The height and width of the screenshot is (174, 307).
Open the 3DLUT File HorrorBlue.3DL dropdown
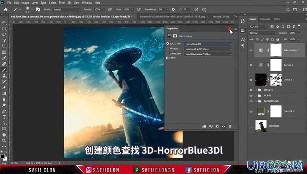tap(208, 44)
